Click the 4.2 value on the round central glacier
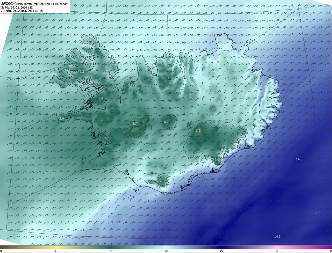This screenshot has width=332, height=253. (x=166, y=122)
